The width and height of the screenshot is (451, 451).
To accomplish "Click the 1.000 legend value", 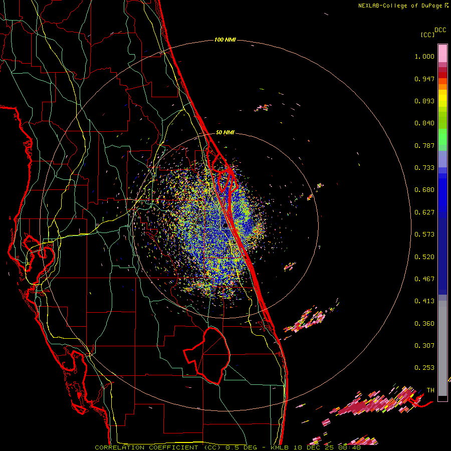I will coord(424,56).
